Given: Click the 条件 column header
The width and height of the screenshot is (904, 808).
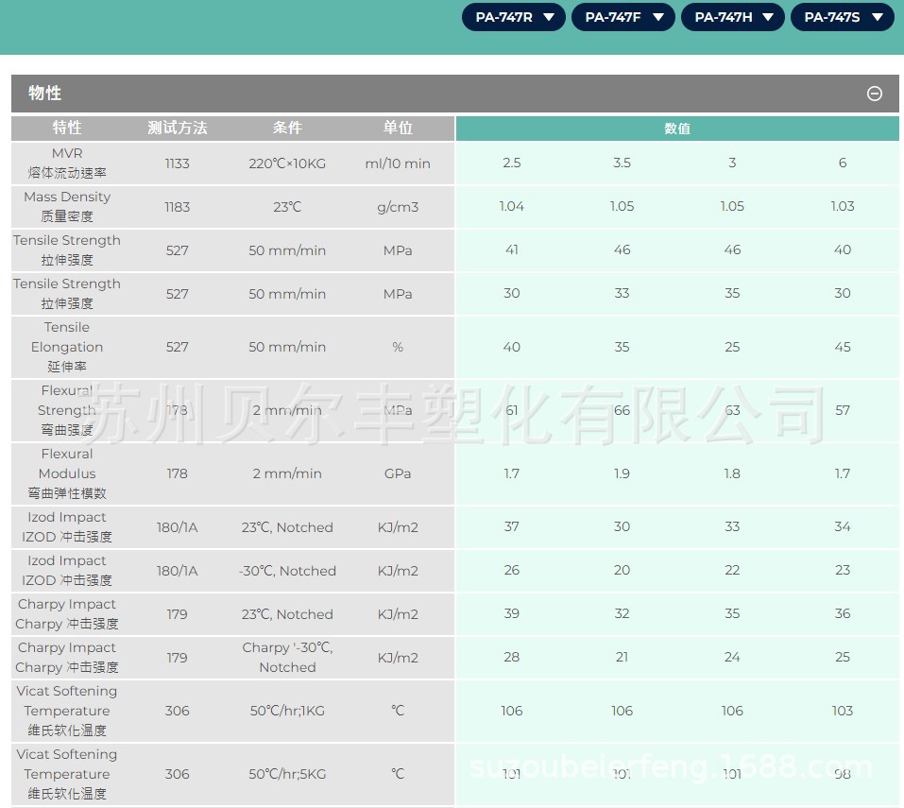Looking at the screenshot, I should (287, 128).
